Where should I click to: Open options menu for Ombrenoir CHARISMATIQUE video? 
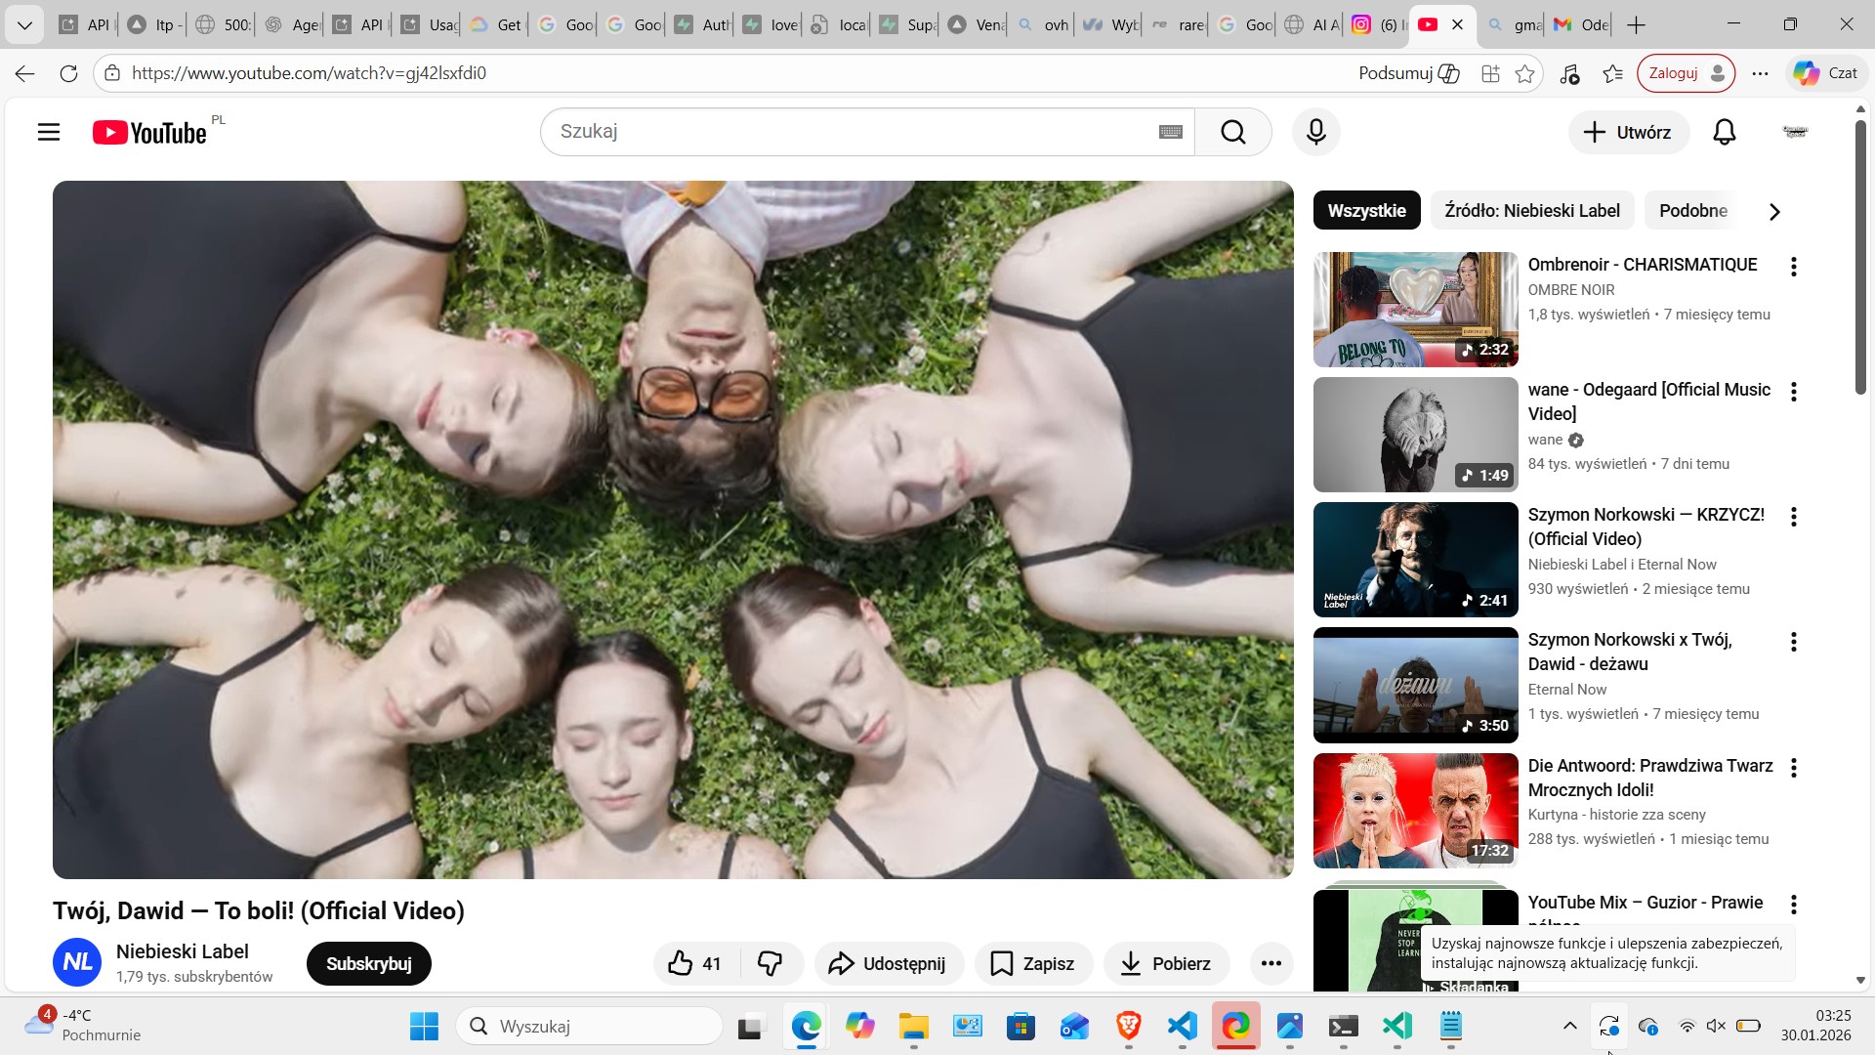coord(1793,267)
